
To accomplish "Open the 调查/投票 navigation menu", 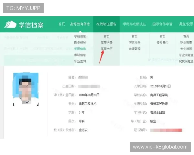I will [186, 24].
